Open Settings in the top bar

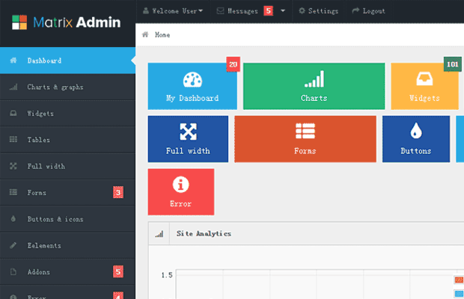pyautogui.click(x=318, y=11)
